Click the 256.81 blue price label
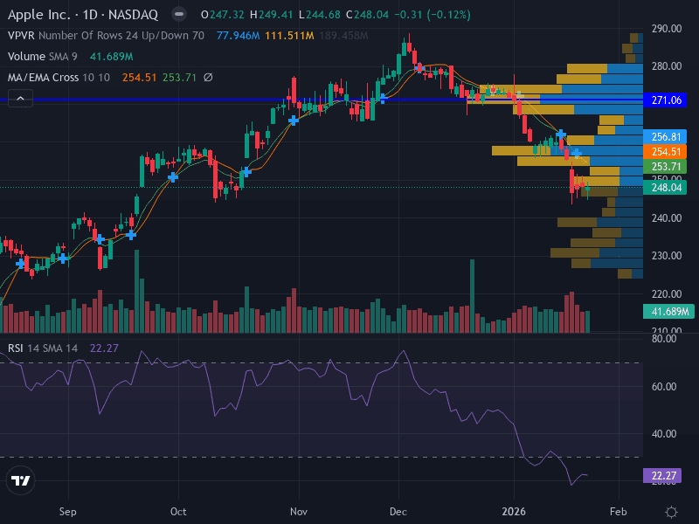 (665, 137)
